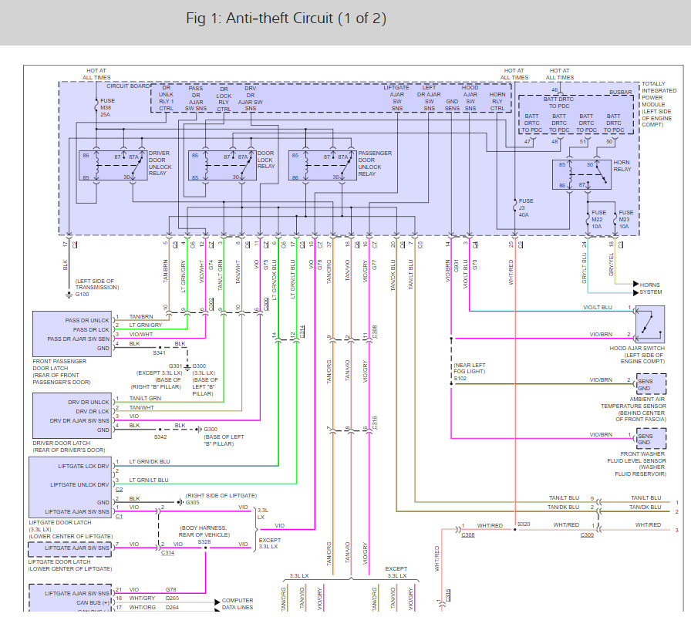Select the S102 splice label
Screen dimensions: 691x617
(x=460, y=378)
